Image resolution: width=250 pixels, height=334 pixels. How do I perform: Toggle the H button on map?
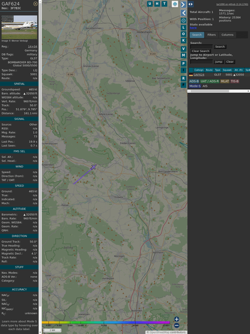tap(157, 4)
